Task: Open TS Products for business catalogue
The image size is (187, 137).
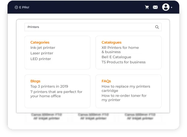Action: click(x=124, y=62)
